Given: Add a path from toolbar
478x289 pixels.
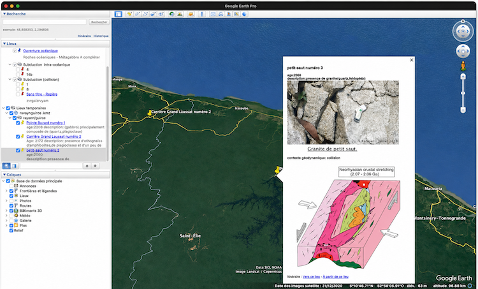Looking at the screenshot, I should pos(145,14).
